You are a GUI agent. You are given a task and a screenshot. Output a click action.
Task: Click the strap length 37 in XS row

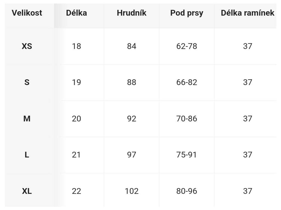tap(248, 46)
